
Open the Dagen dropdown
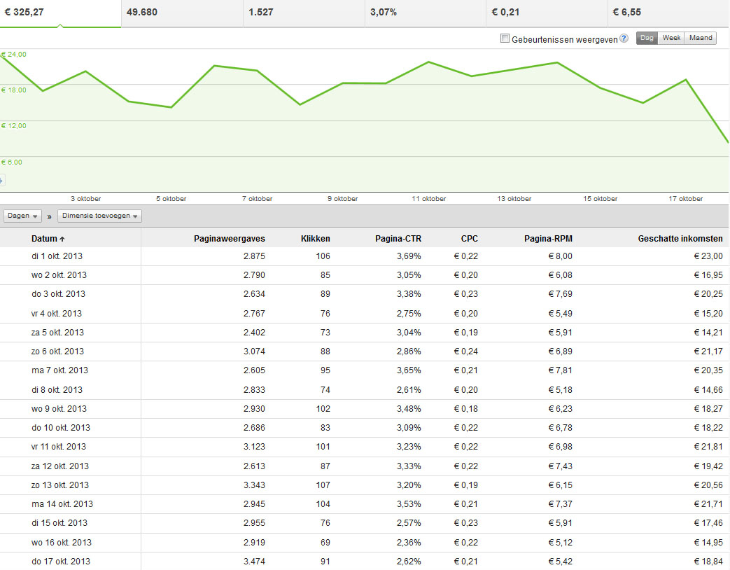[x=23, y=216]
